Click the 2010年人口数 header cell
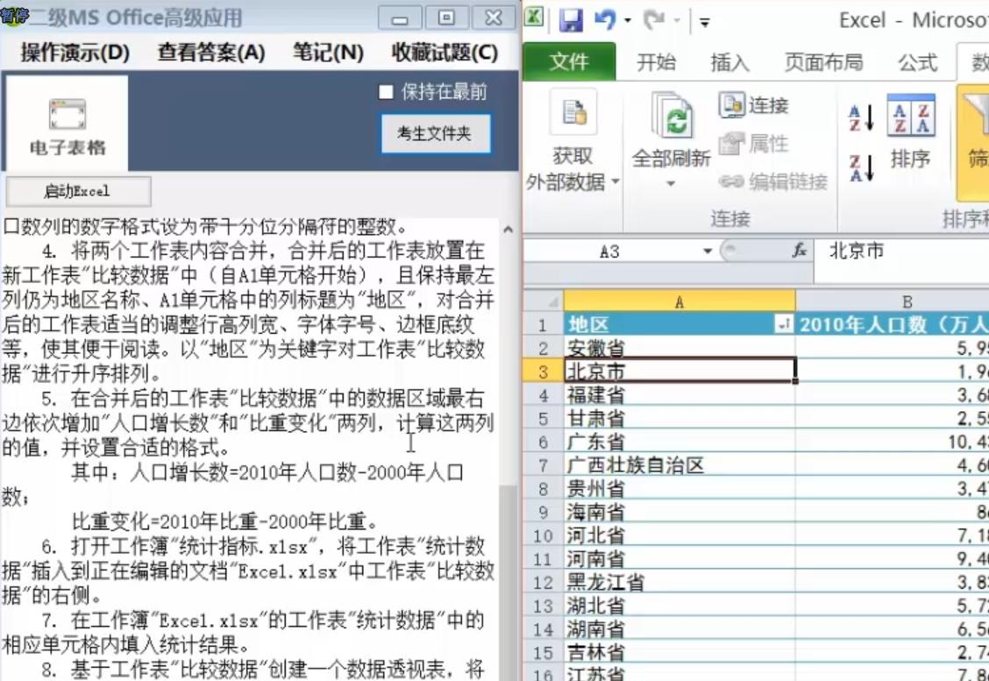The height and width of the screenshot is (681, 989). (x=893, y=325)
